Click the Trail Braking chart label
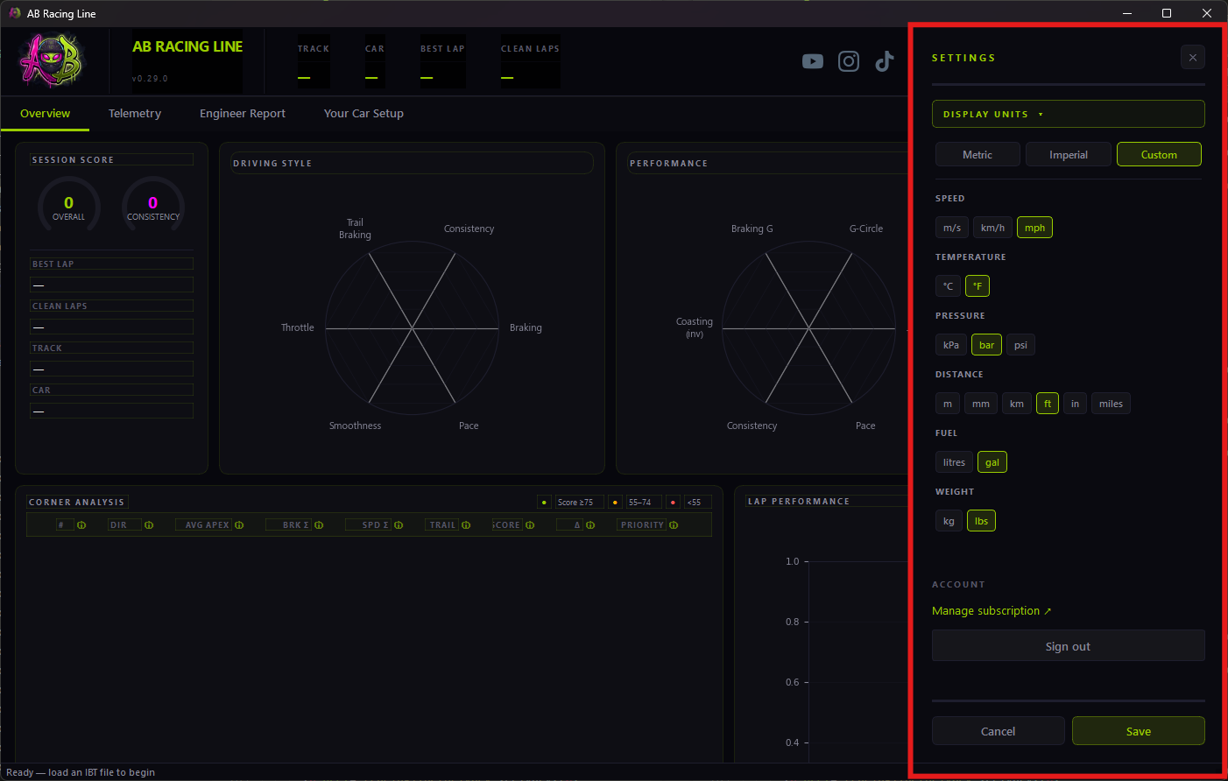The height and width of the screenshot is (781, 1228). coord(355,229)
